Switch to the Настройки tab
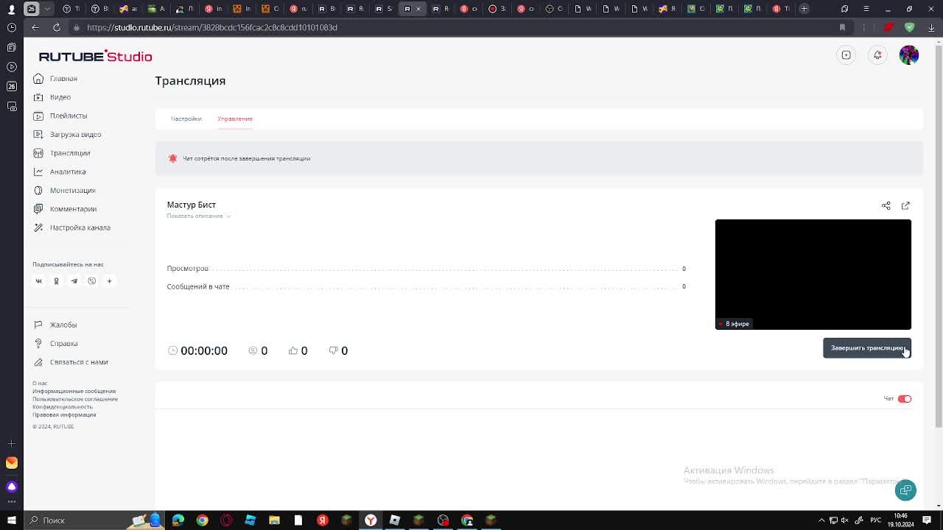The width and height of the screenshot is (943, 530). pyautogui.click(x=186, y=119)
